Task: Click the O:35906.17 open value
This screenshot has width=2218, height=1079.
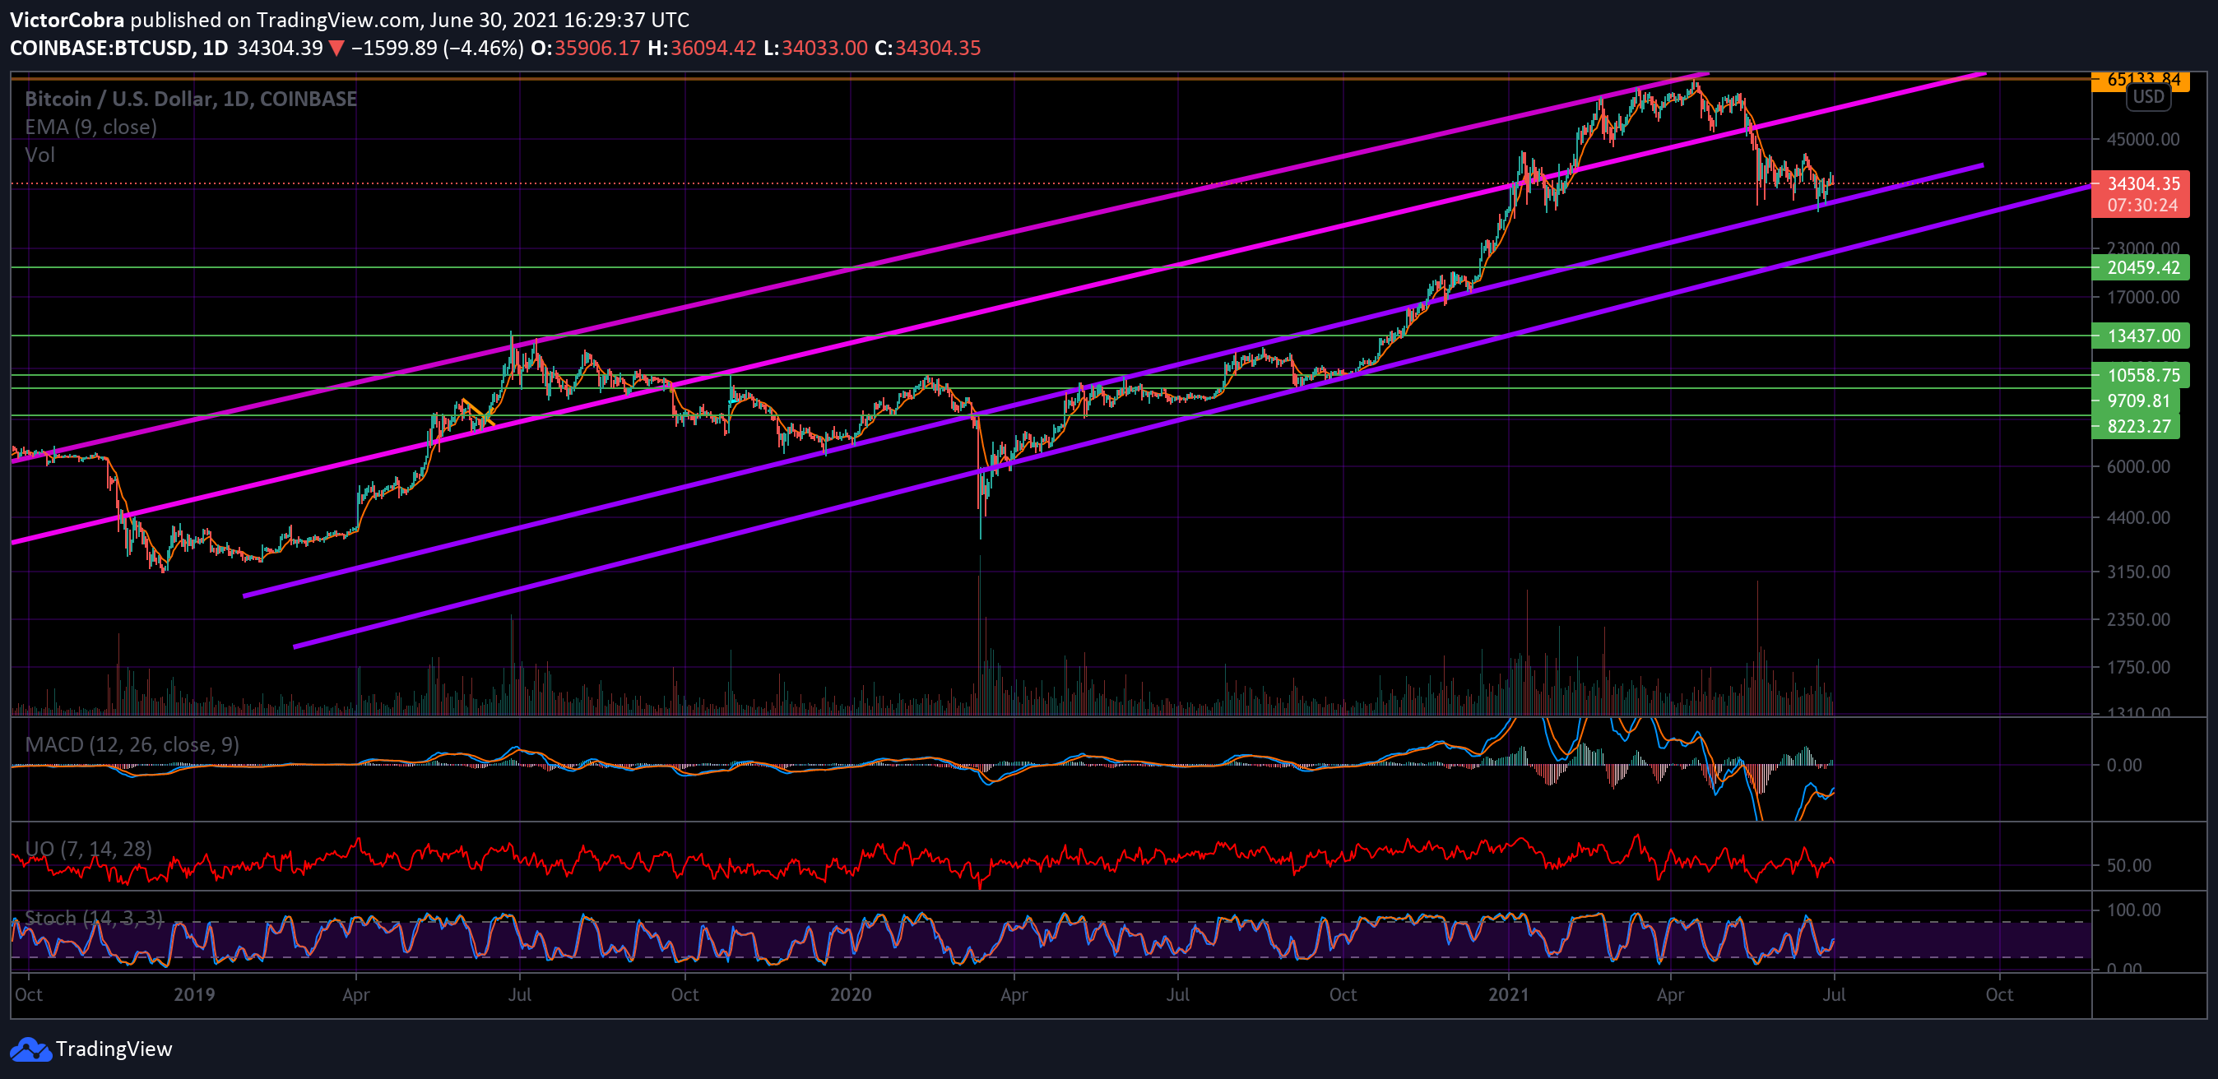Action: pos(586,49)
